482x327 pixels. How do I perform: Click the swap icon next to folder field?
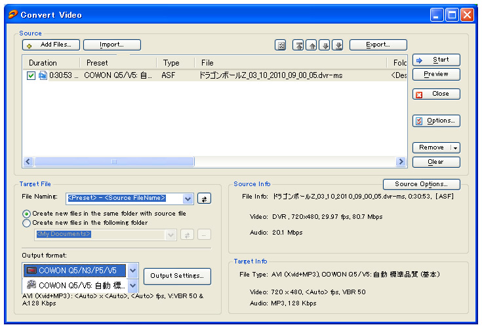pyautogui.click(x=187, y=235)
